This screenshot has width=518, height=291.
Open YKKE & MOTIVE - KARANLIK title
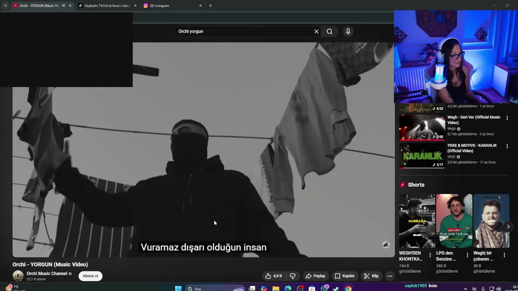(x=472, y=148)
